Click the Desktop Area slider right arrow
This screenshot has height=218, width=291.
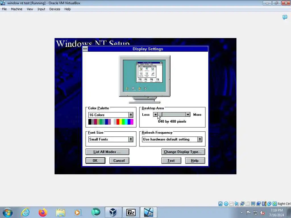coord(188,115)
